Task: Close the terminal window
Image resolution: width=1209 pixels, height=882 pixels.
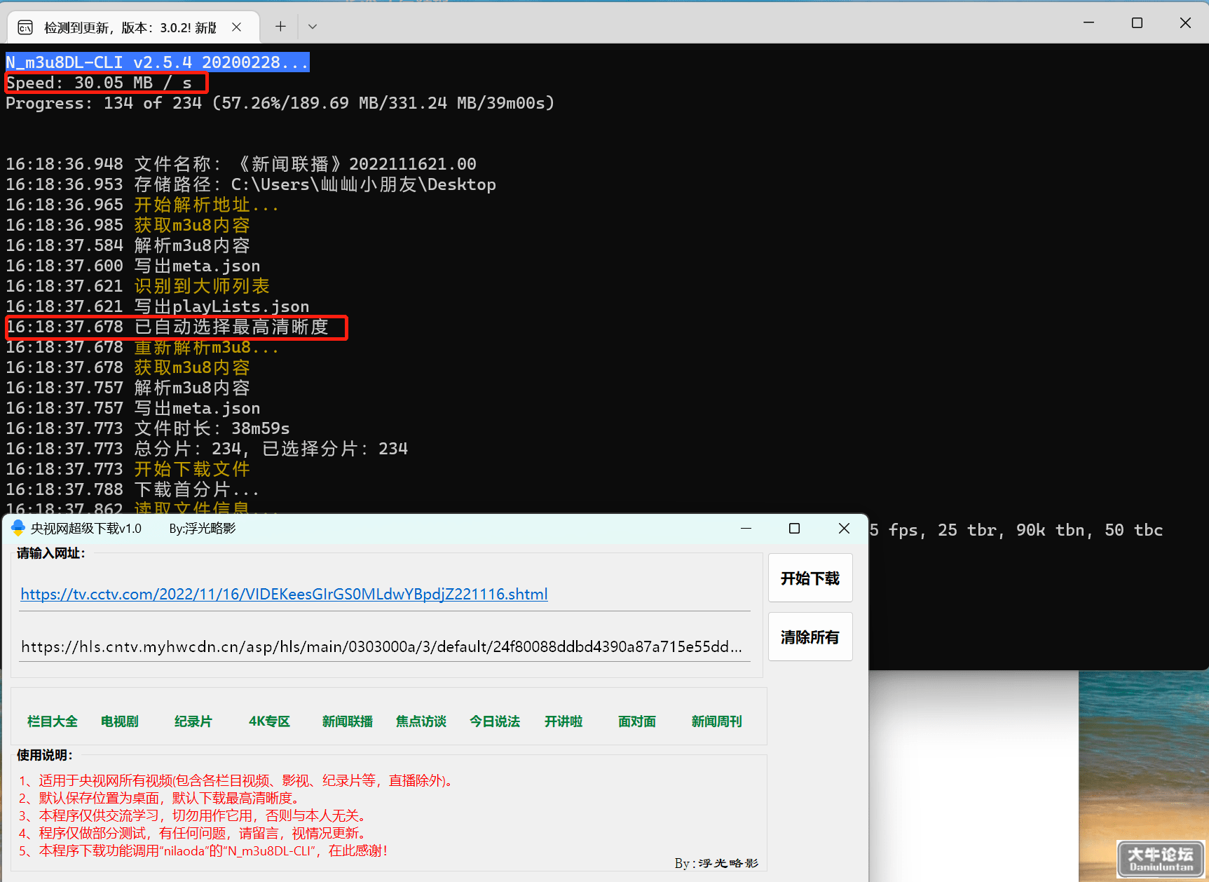Action: click(x=1185, y=22)
